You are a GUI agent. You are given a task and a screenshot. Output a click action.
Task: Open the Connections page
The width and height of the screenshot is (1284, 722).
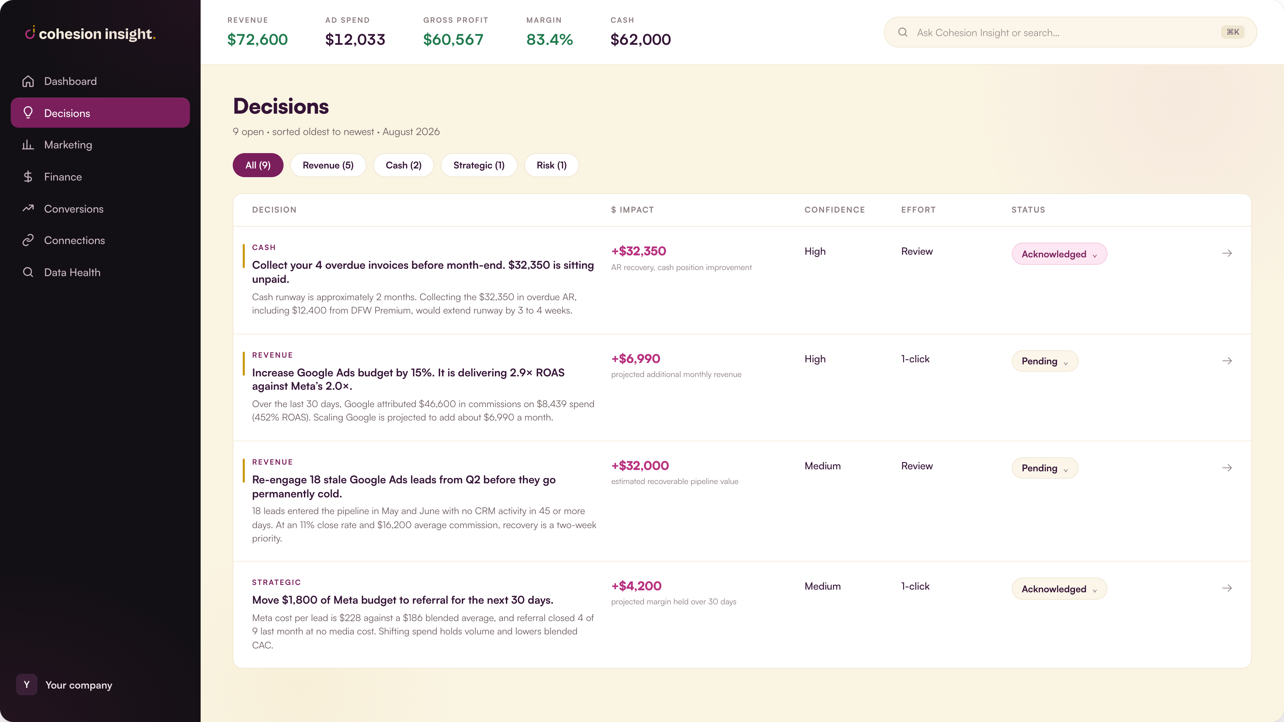pos(100,240)
